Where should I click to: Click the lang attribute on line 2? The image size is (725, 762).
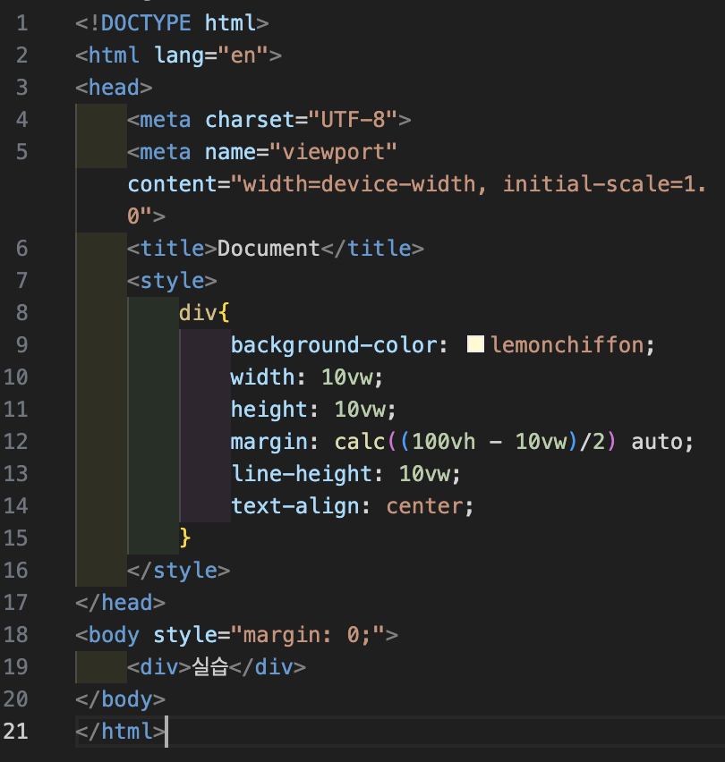[x=178, y=55]
